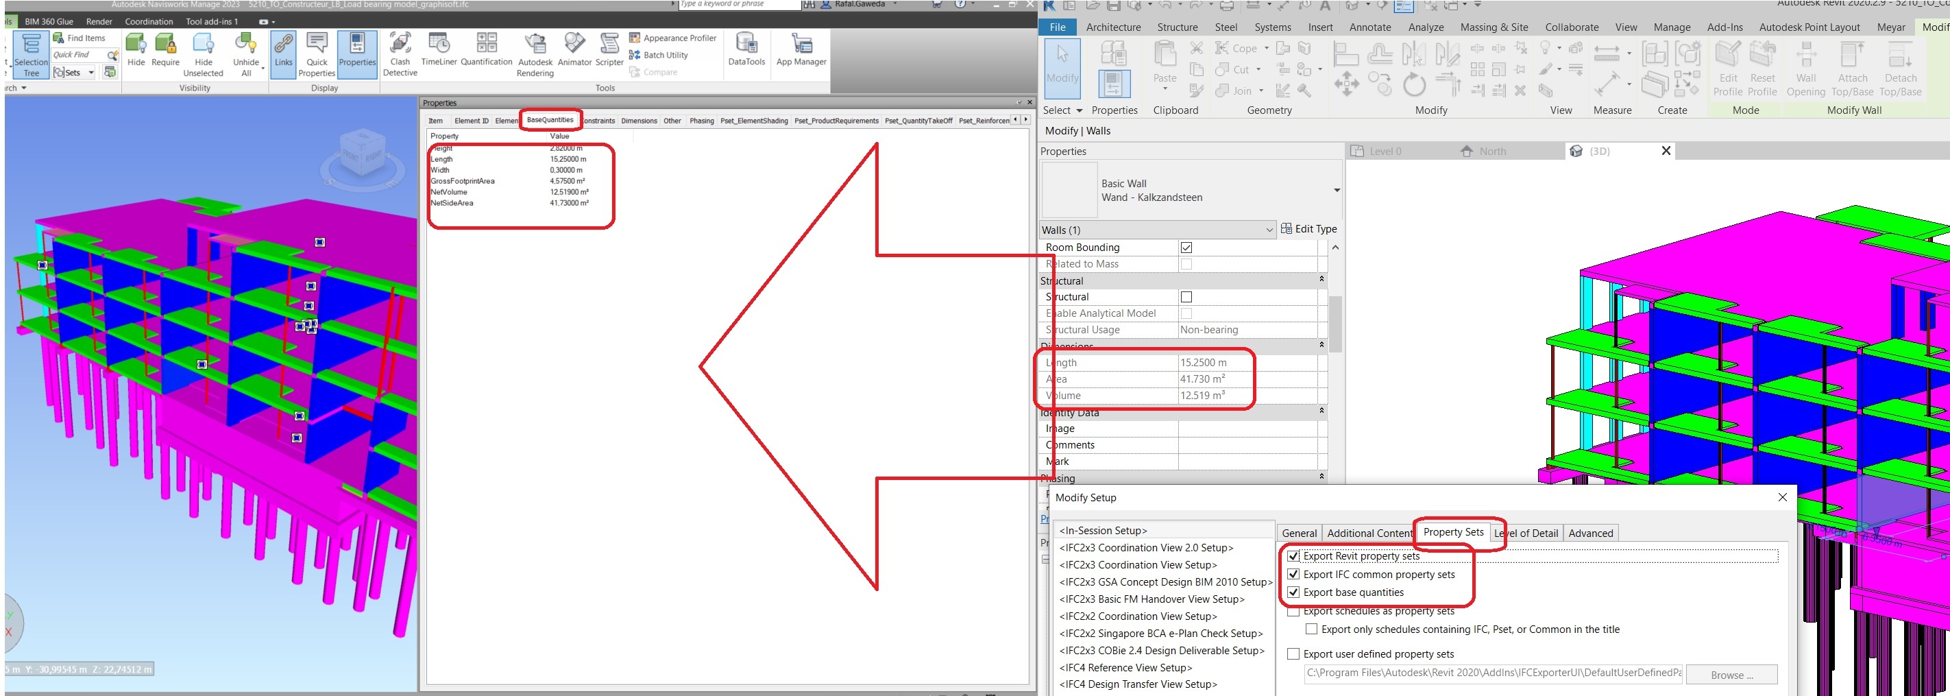The height and width of the screenshot is (696, 1950).
Task: Uncheck Export base quantities
Action: pos(1295,592)
